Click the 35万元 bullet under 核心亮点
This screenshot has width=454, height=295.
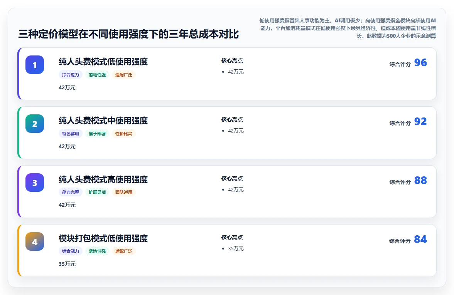236,248
